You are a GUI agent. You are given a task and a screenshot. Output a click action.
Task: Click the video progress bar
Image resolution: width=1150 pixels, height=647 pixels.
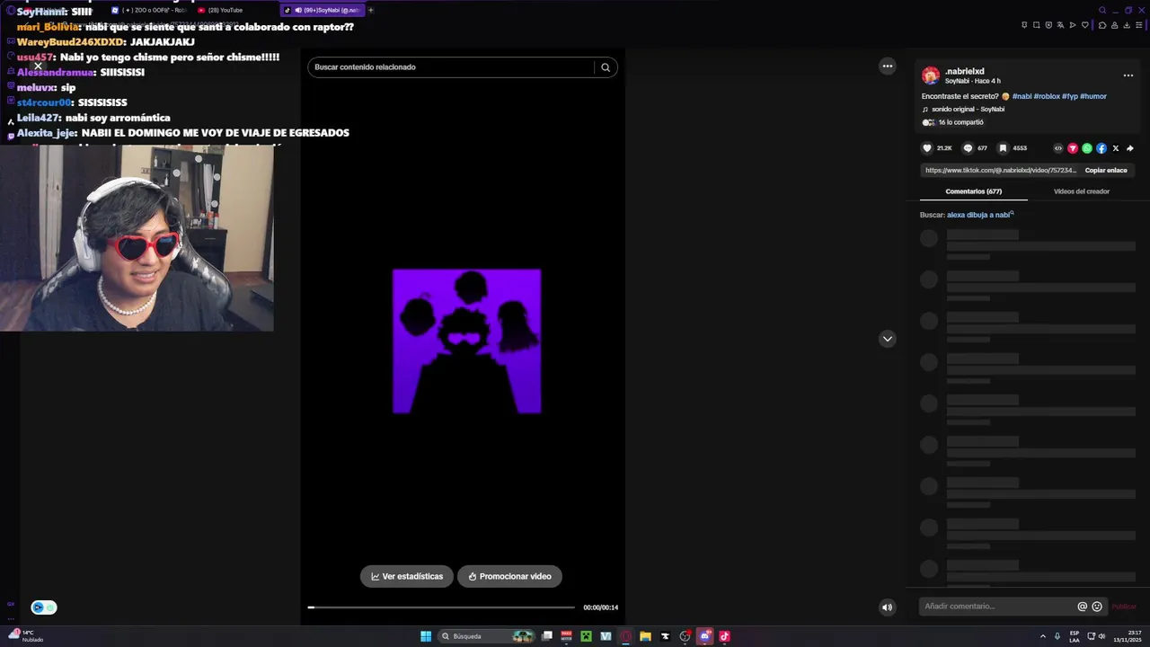click(441, 607)
